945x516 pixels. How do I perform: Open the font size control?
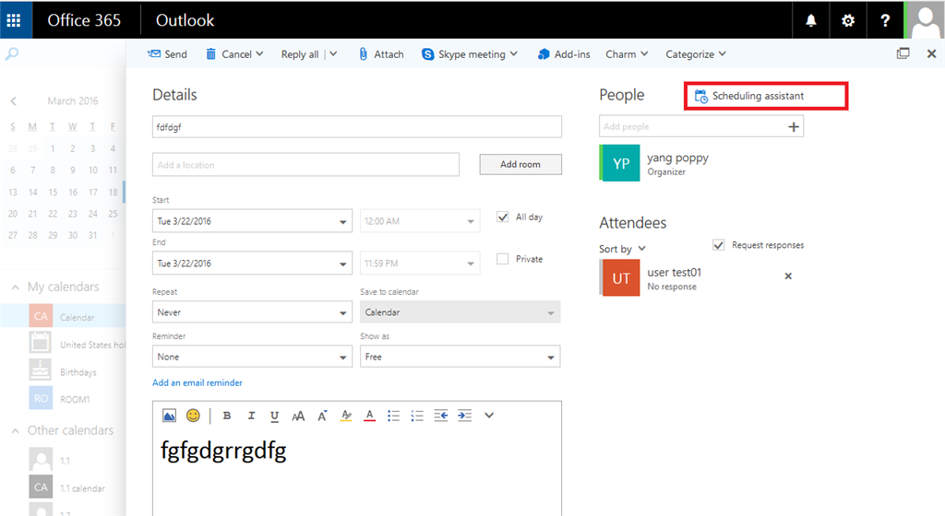pyautogui.click(x=298, y=416)
